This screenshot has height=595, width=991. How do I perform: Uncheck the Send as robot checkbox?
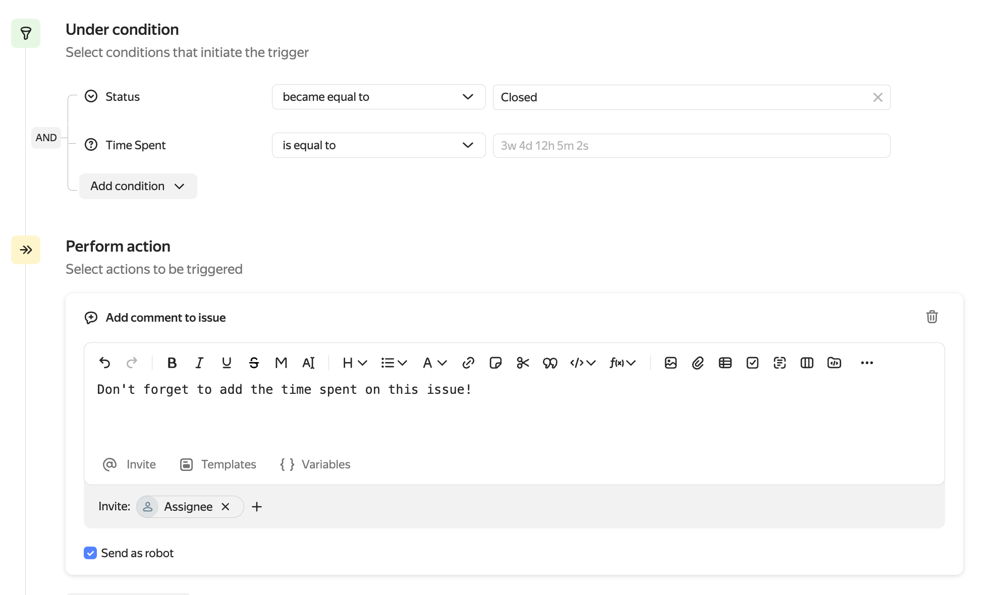pos(90,553)
